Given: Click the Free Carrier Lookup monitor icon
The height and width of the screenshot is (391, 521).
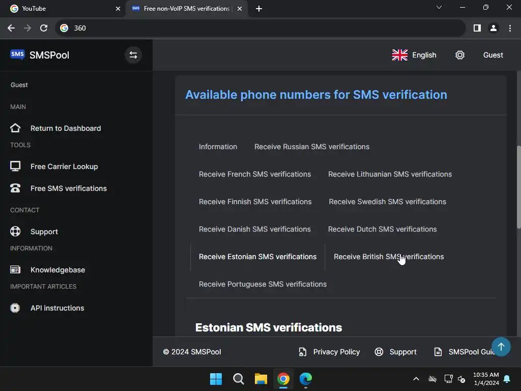Looking at the screenshot, I should tap(15, 166).
